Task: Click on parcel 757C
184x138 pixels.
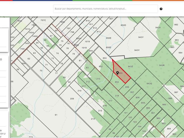Action: click(43, 20)
